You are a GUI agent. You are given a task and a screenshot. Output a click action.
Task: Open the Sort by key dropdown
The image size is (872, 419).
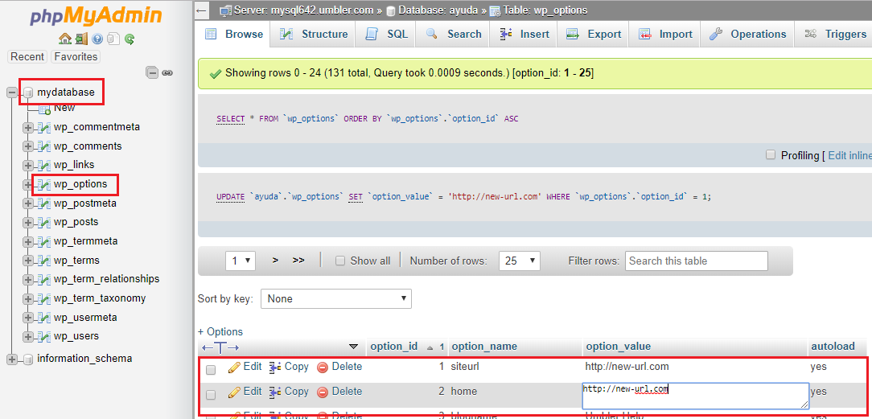click(x=336, y=299)
